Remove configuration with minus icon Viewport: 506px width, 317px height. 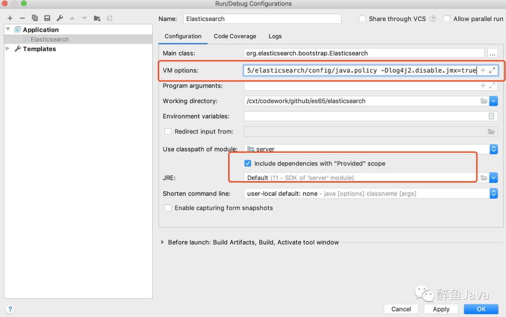pyautogui.click(x=22, y=18)
